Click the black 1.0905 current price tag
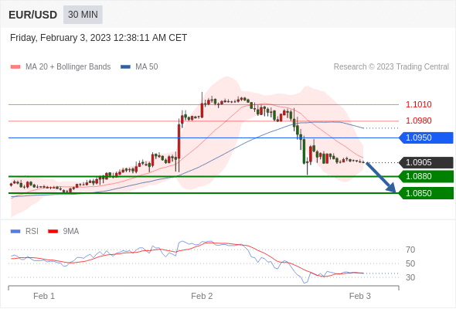Viewport: 456px width, 309px height. pyautogui.click(x=426, y=162)
